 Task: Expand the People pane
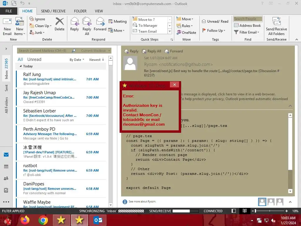coord(290,202)
